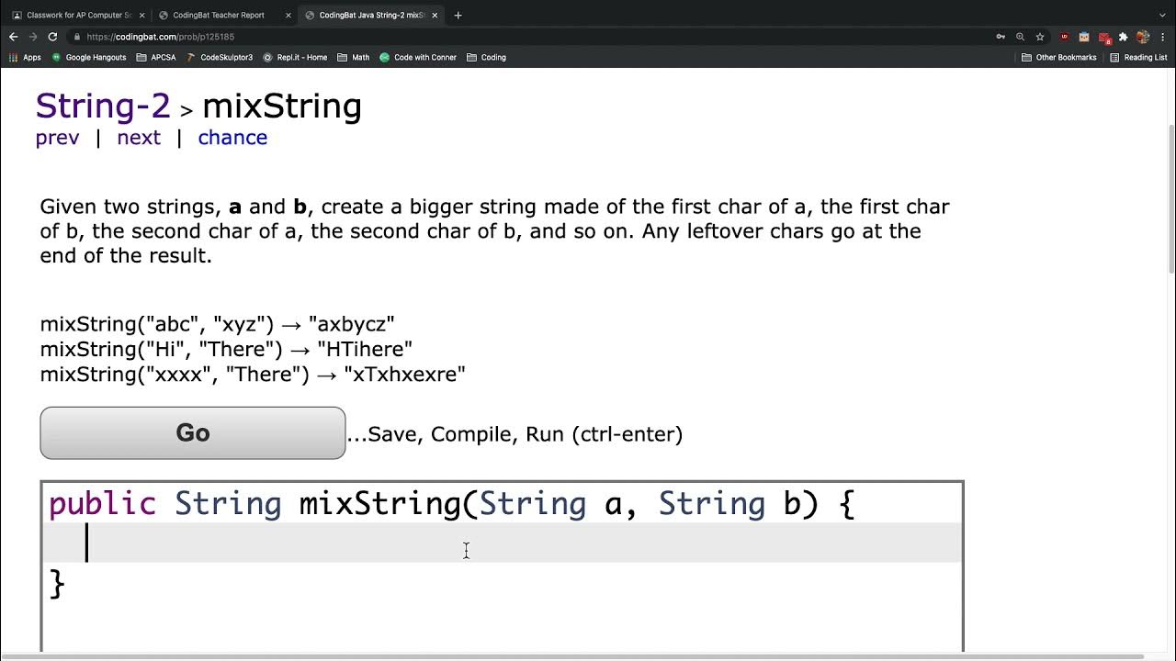Click the Chrome profile avatar
The height and width of the screenshot is (661, 1176).
(1143, 37)
